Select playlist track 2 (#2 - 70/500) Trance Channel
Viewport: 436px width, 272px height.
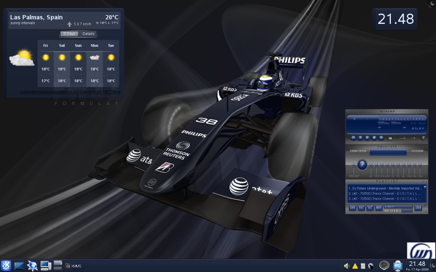(385, 193)
